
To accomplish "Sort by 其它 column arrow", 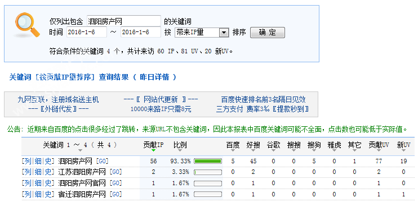I will (354, 150).
